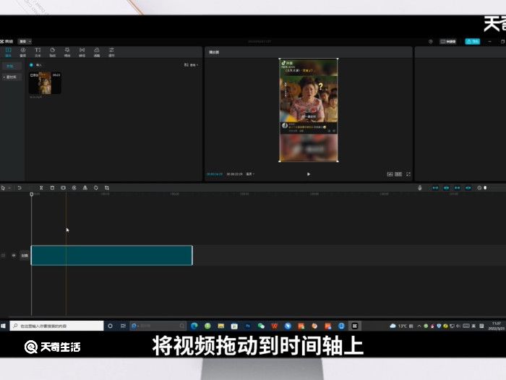Select the teal video clip on the timeline

click(x=111, y=256)
